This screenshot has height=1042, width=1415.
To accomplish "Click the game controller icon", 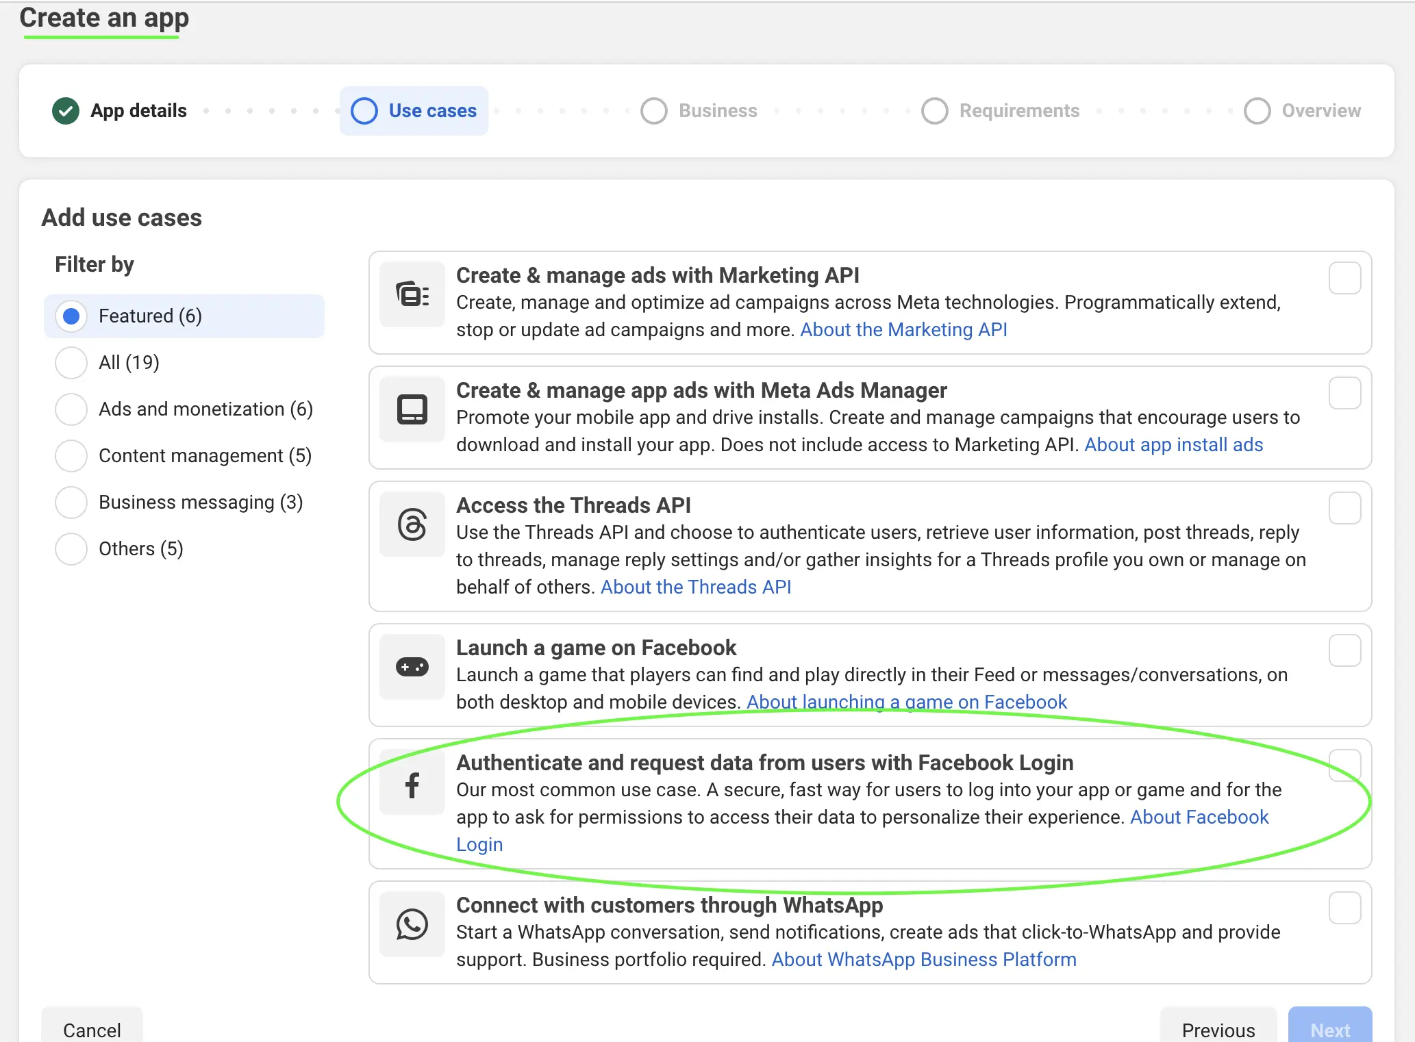I will [412, 667].
